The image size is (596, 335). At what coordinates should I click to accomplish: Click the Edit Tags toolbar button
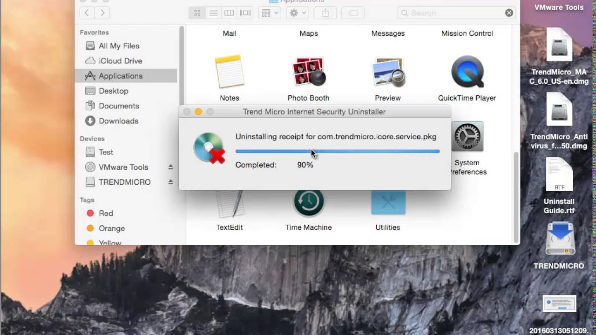click(x=353, y=13)
